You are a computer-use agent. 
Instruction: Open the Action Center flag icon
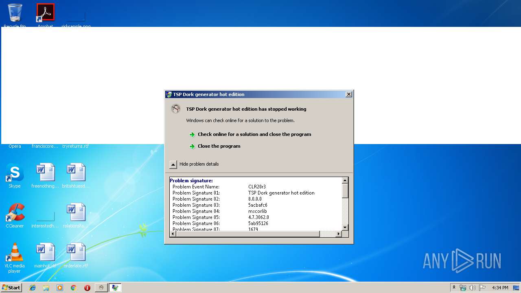[482, 288]
